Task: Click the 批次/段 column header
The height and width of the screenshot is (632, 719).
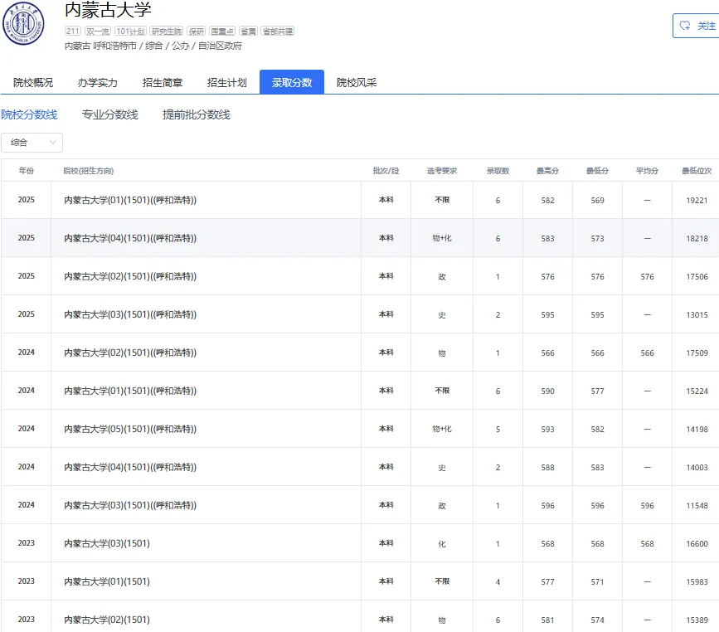Action: pos(386,171)
